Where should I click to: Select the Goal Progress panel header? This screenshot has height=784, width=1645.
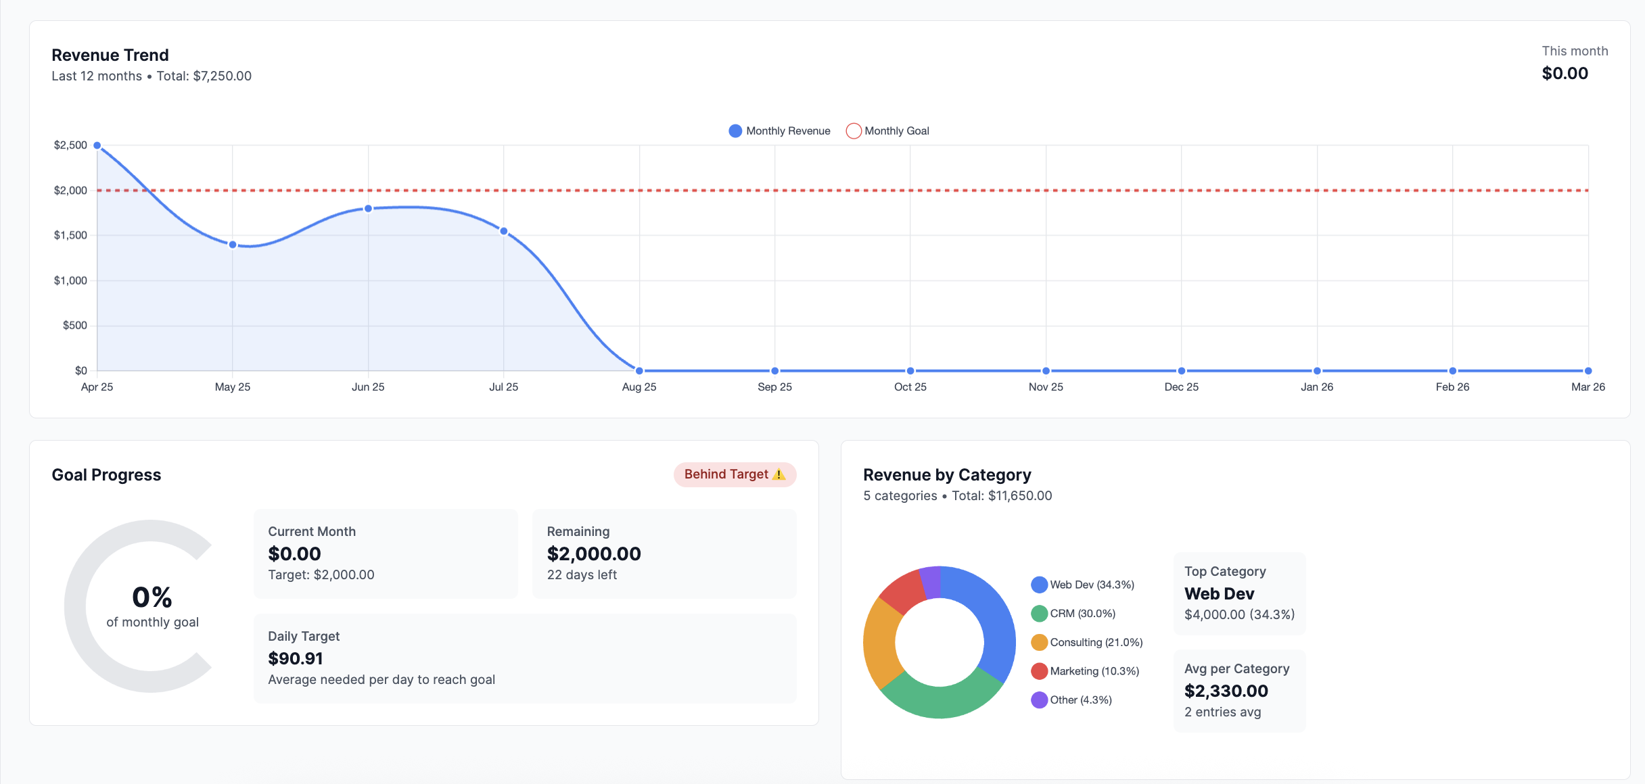106,474
